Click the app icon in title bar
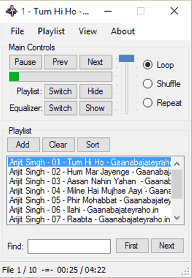The image size is (192, 278). tap(12, 11)
